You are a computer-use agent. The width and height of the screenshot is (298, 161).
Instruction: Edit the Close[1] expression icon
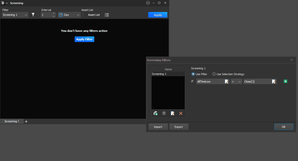pyautogui.click(x=274, y=82)
